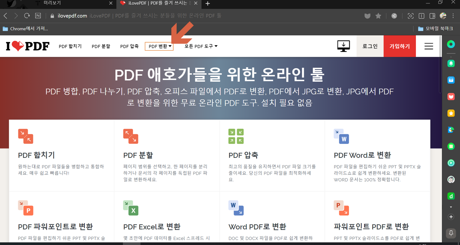The width and height of the screenshot is (460, 245).
Task: Click the screen capture icon
Action: (x=410, y=16)
